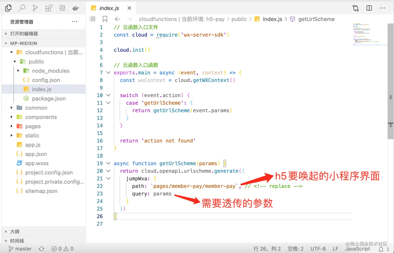Change line ending via LF
Image resolution: width=394 pixels, height=253 pixels.
pyautogui.click(x=335, y=249)
